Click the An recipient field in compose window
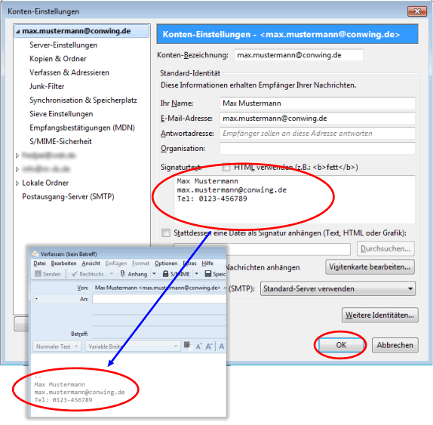This screenshot has width=433, height=425. [159, 299]
